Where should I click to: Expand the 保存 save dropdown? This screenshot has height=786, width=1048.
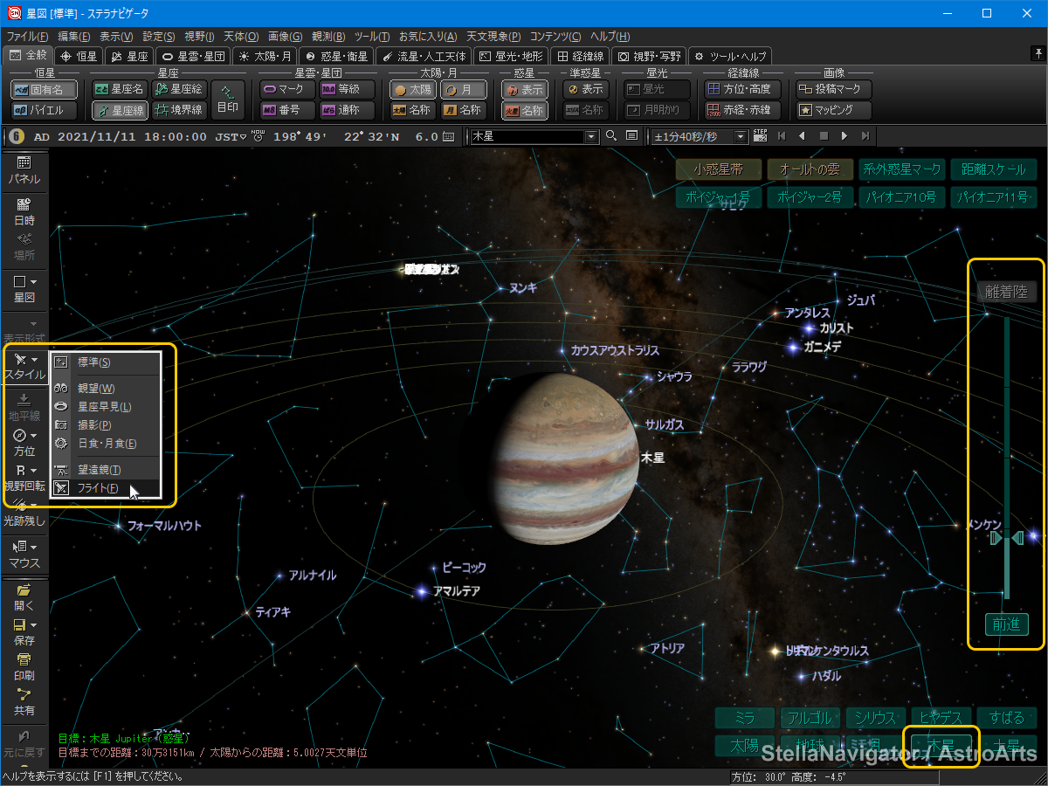pyautogui.click(x=33, y=625)
